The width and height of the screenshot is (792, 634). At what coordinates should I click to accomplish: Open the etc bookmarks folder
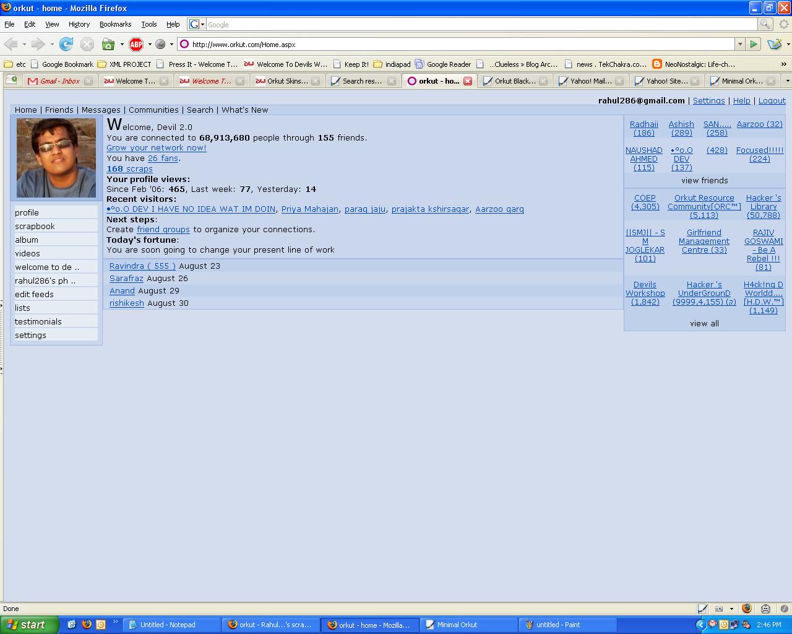tap(15, 64)
